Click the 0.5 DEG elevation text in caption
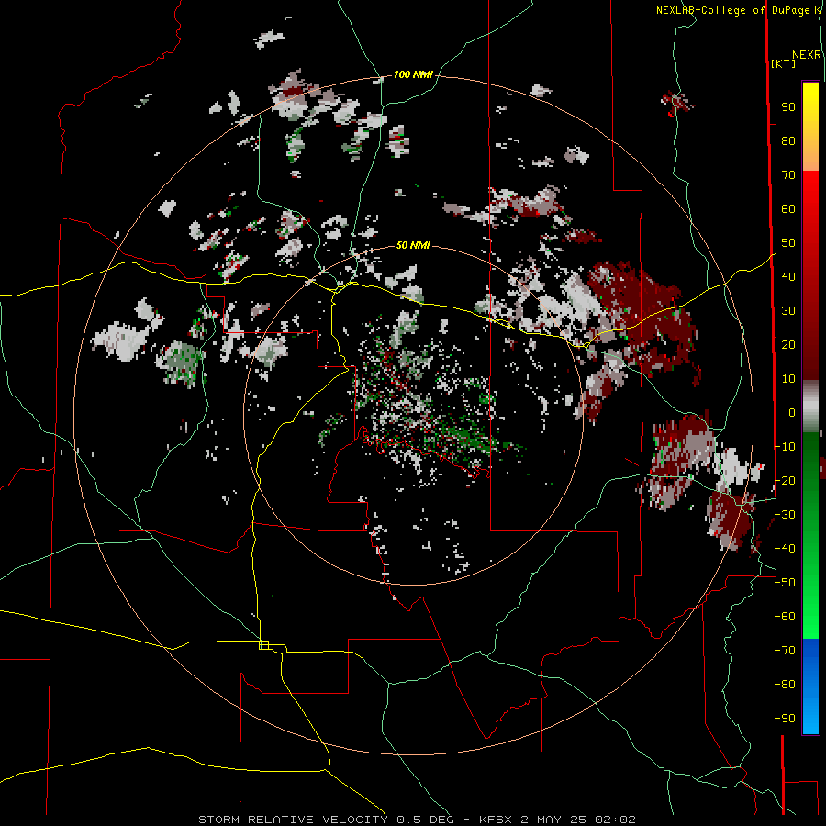 pos(425,820)
